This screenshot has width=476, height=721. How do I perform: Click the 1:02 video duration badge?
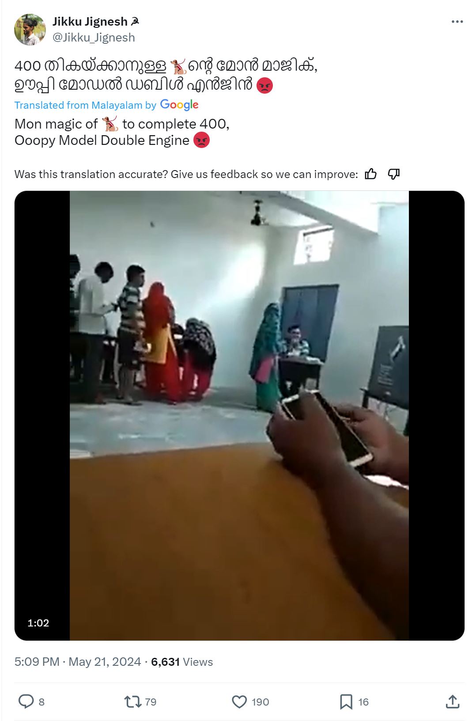[38, 623]
